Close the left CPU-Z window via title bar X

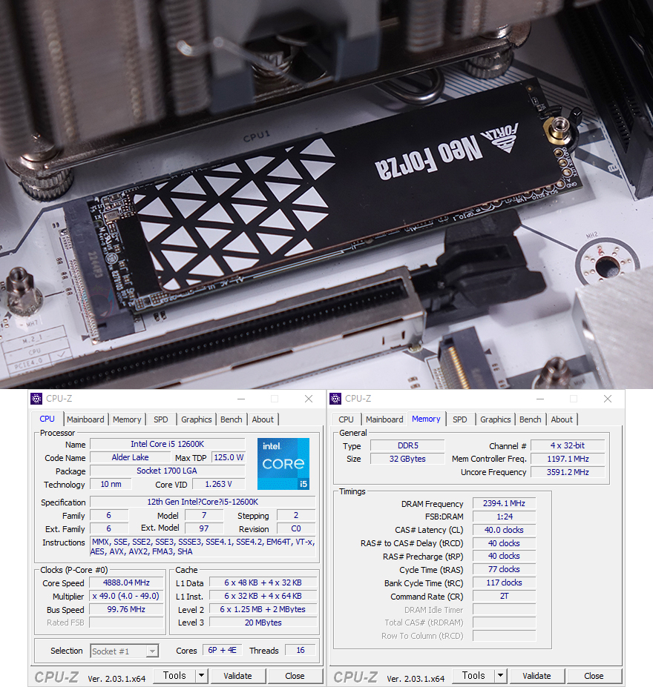[x=309, y=399]
